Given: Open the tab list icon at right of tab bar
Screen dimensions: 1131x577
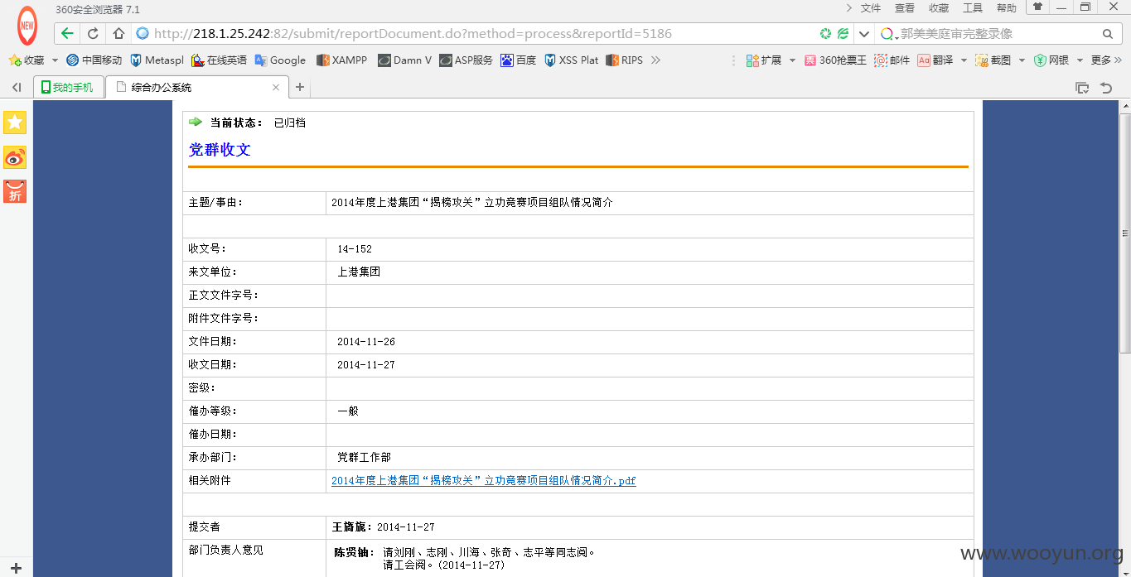Looking at the screenshot, I should tap(1082, 87).
